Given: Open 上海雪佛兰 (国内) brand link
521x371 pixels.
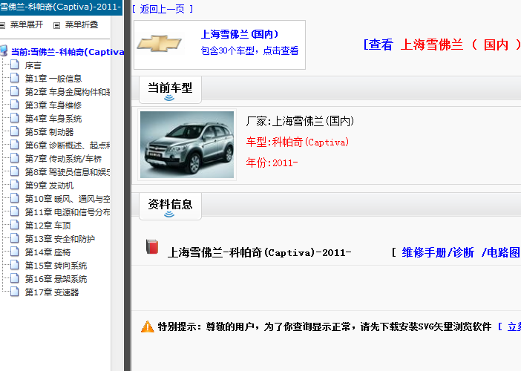Looking at the screenshot, I should point(240,34).
